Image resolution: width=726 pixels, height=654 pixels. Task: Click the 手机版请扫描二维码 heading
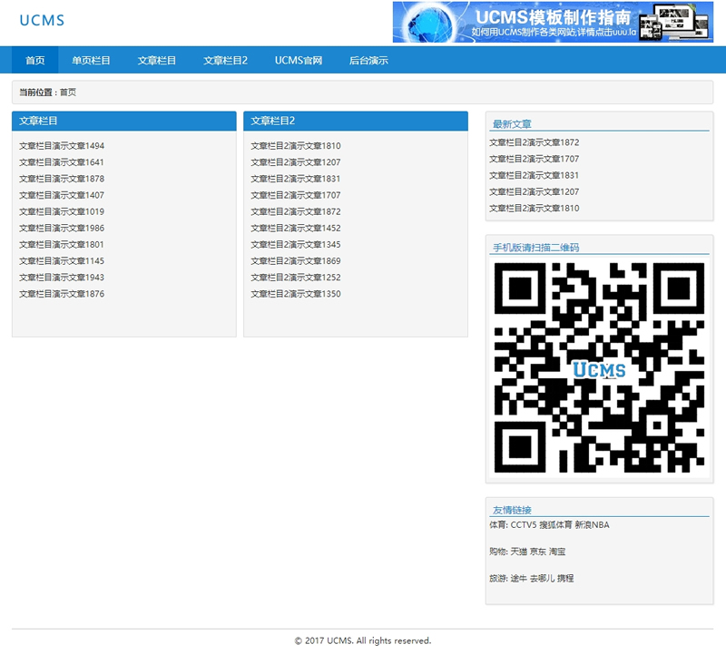pos(535,248)
